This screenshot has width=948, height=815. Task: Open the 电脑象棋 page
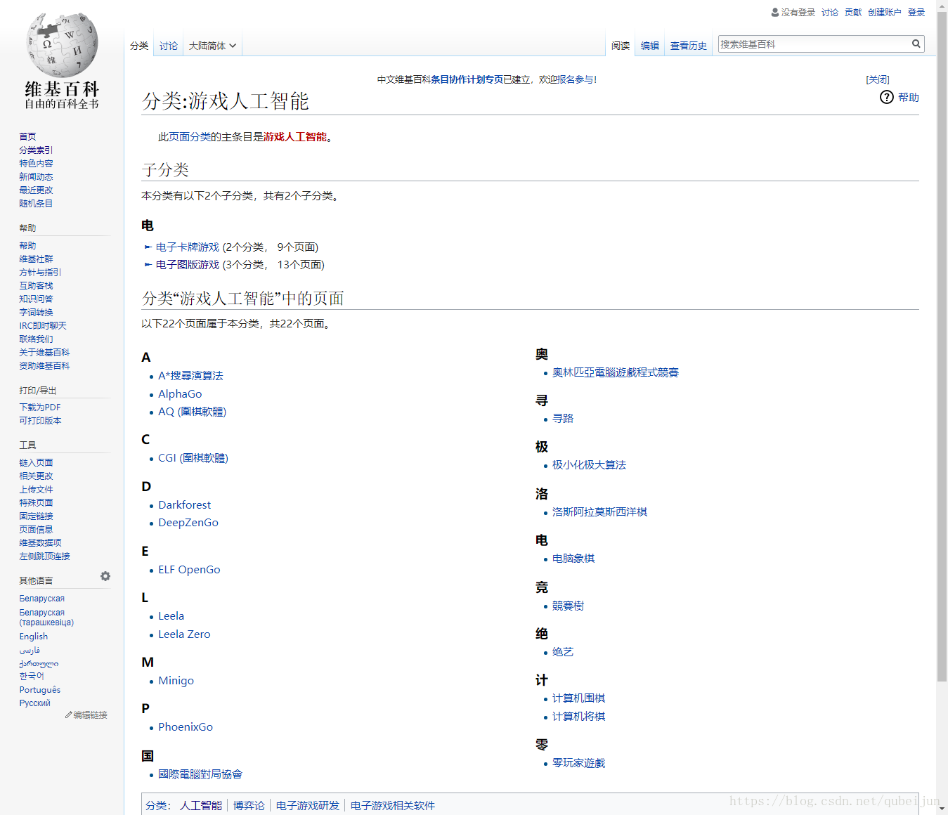tap(573, 559)
